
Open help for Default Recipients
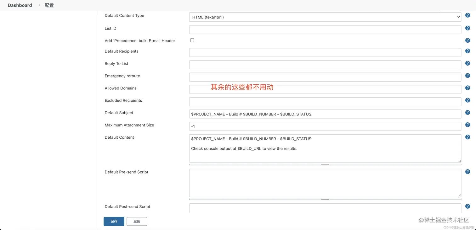[x=467, y=51]
